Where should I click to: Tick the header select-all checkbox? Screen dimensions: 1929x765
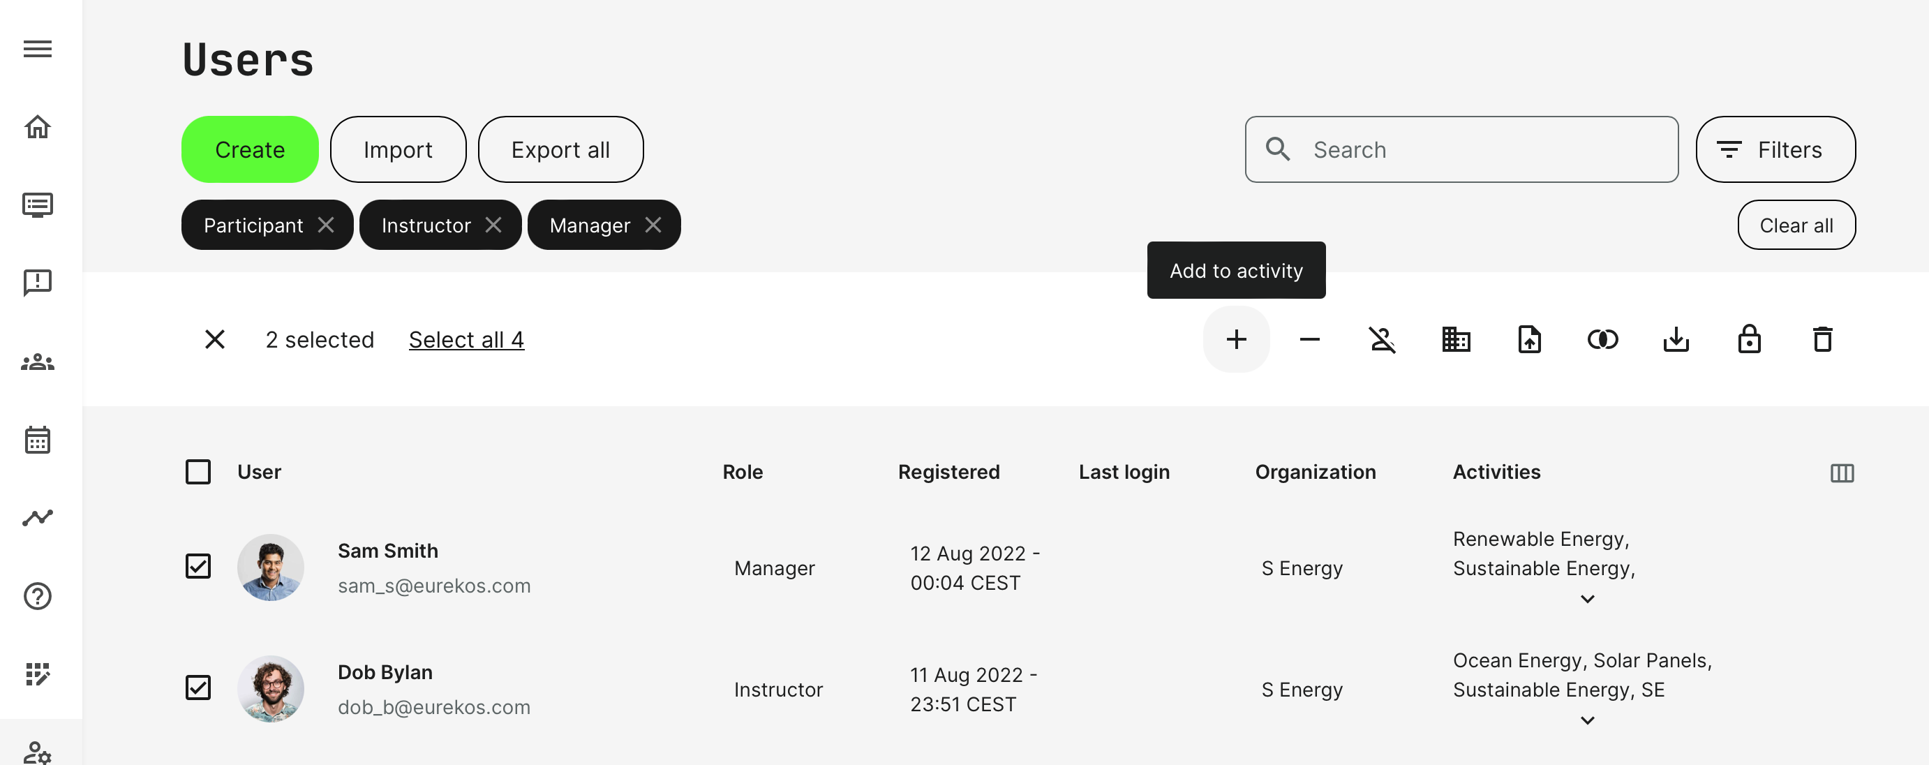198,472
